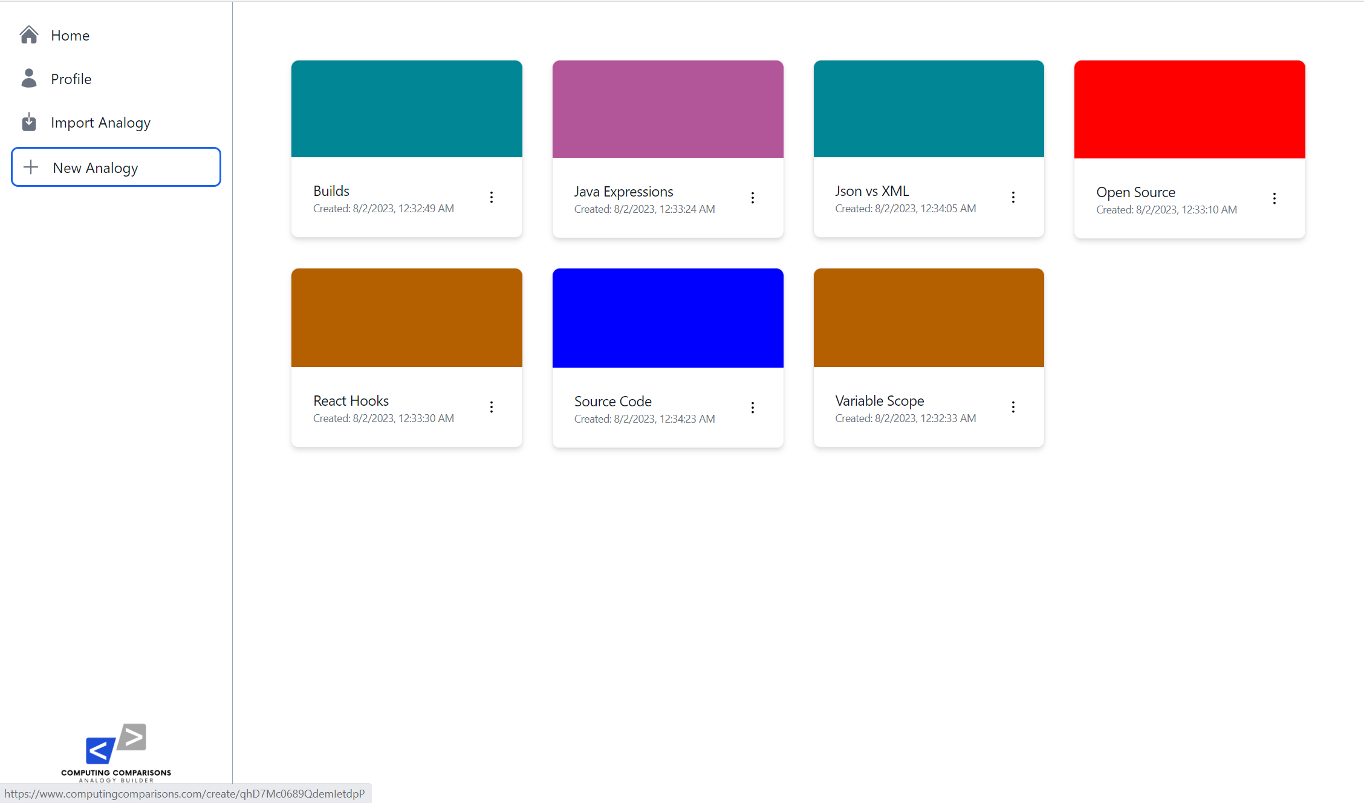Click Source Code created date 12:34:23 AM
Viewport: 1364px width, 803px height.
pos(645,419)
